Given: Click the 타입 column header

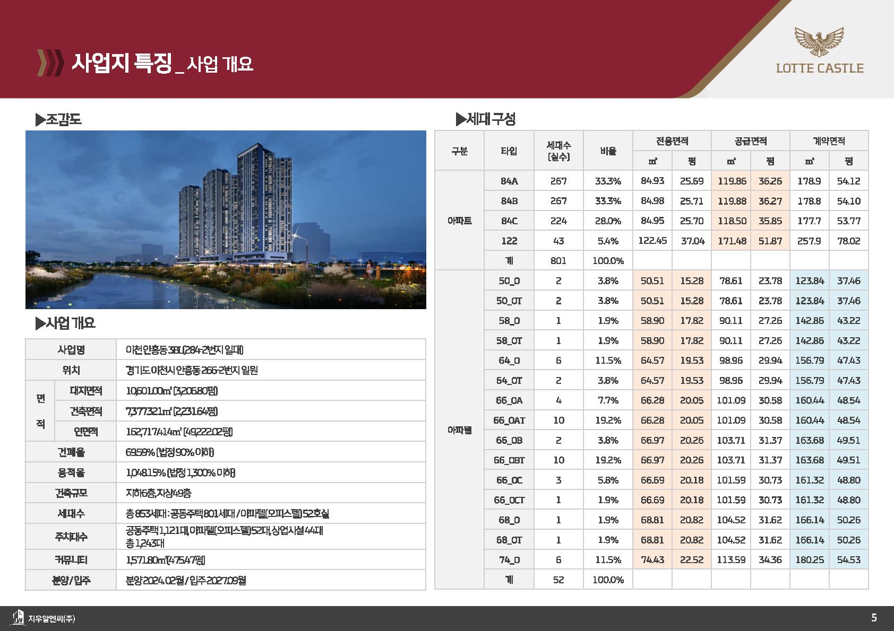Looking at the screenshot, I should click(x=509, y=151).
